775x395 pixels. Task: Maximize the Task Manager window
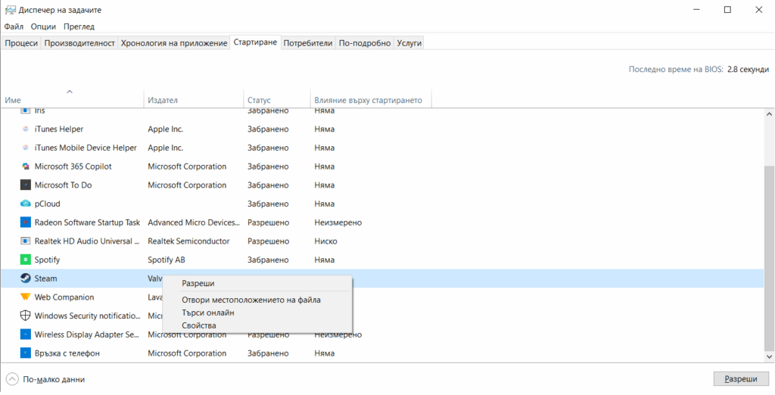[727, 9]
